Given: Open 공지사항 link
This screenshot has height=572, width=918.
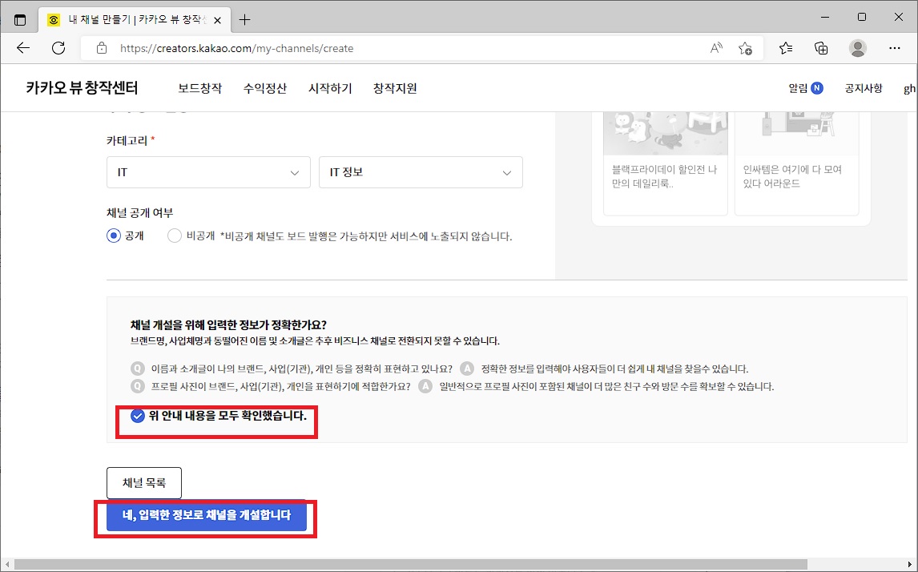Looking at the screenshot, I should 863,88.
